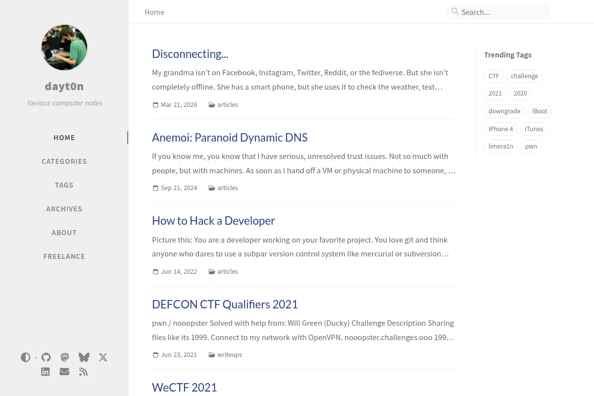Click the 'Home' breadcrumb link
This screenshot has width=594, height=396.
pyautogui.click(x=154, y=12)
